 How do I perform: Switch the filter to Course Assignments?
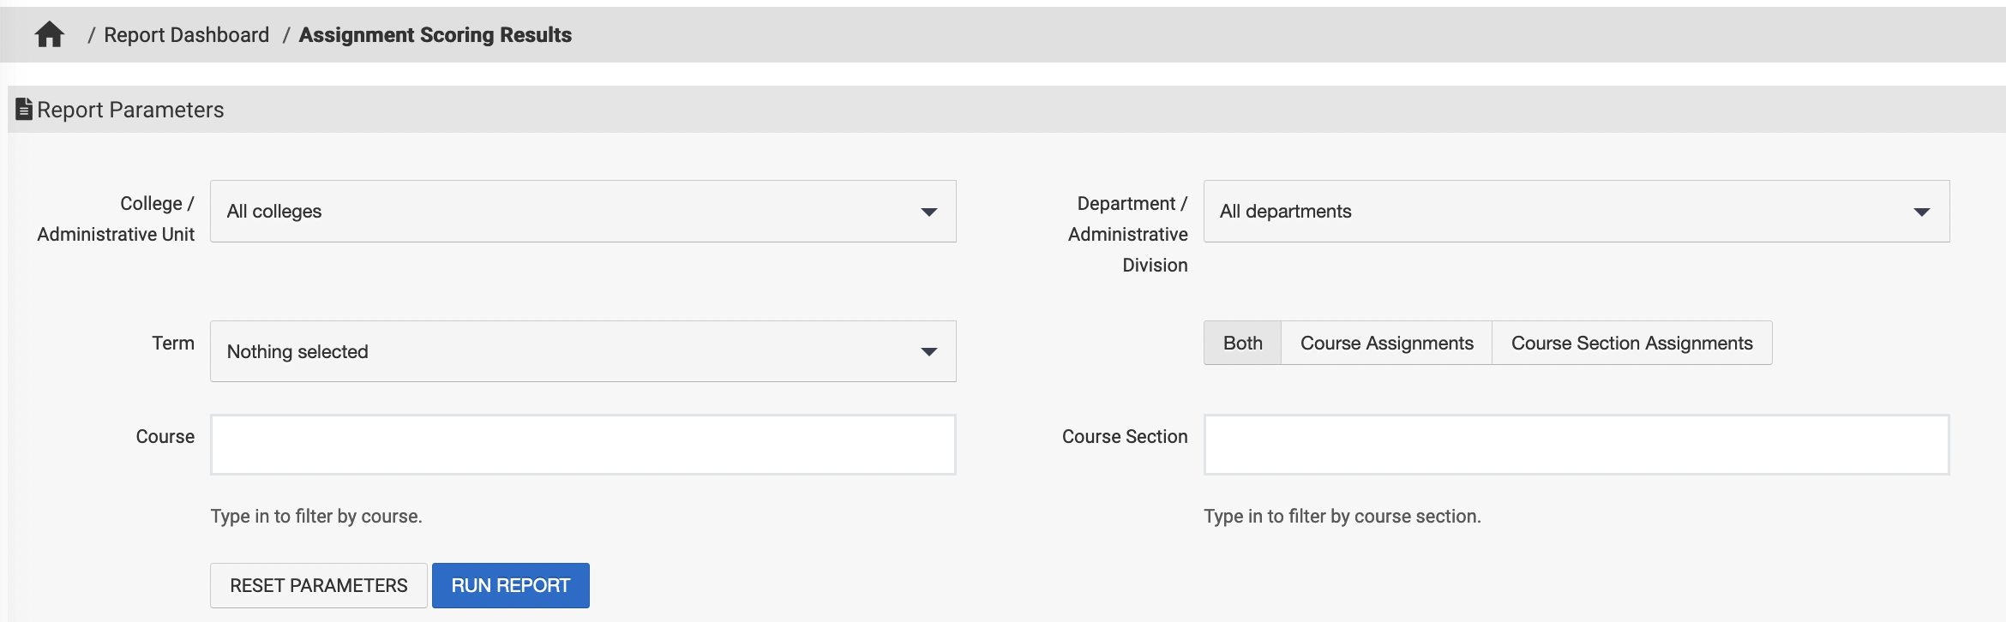coord(1386,343)
